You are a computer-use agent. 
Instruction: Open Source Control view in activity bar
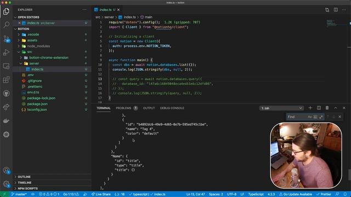[x=6, y=39]
